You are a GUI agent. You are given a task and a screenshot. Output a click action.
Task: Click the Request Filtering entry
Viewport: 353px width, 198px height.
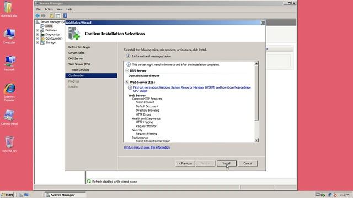pyautogui.click(x=146, y=134)
